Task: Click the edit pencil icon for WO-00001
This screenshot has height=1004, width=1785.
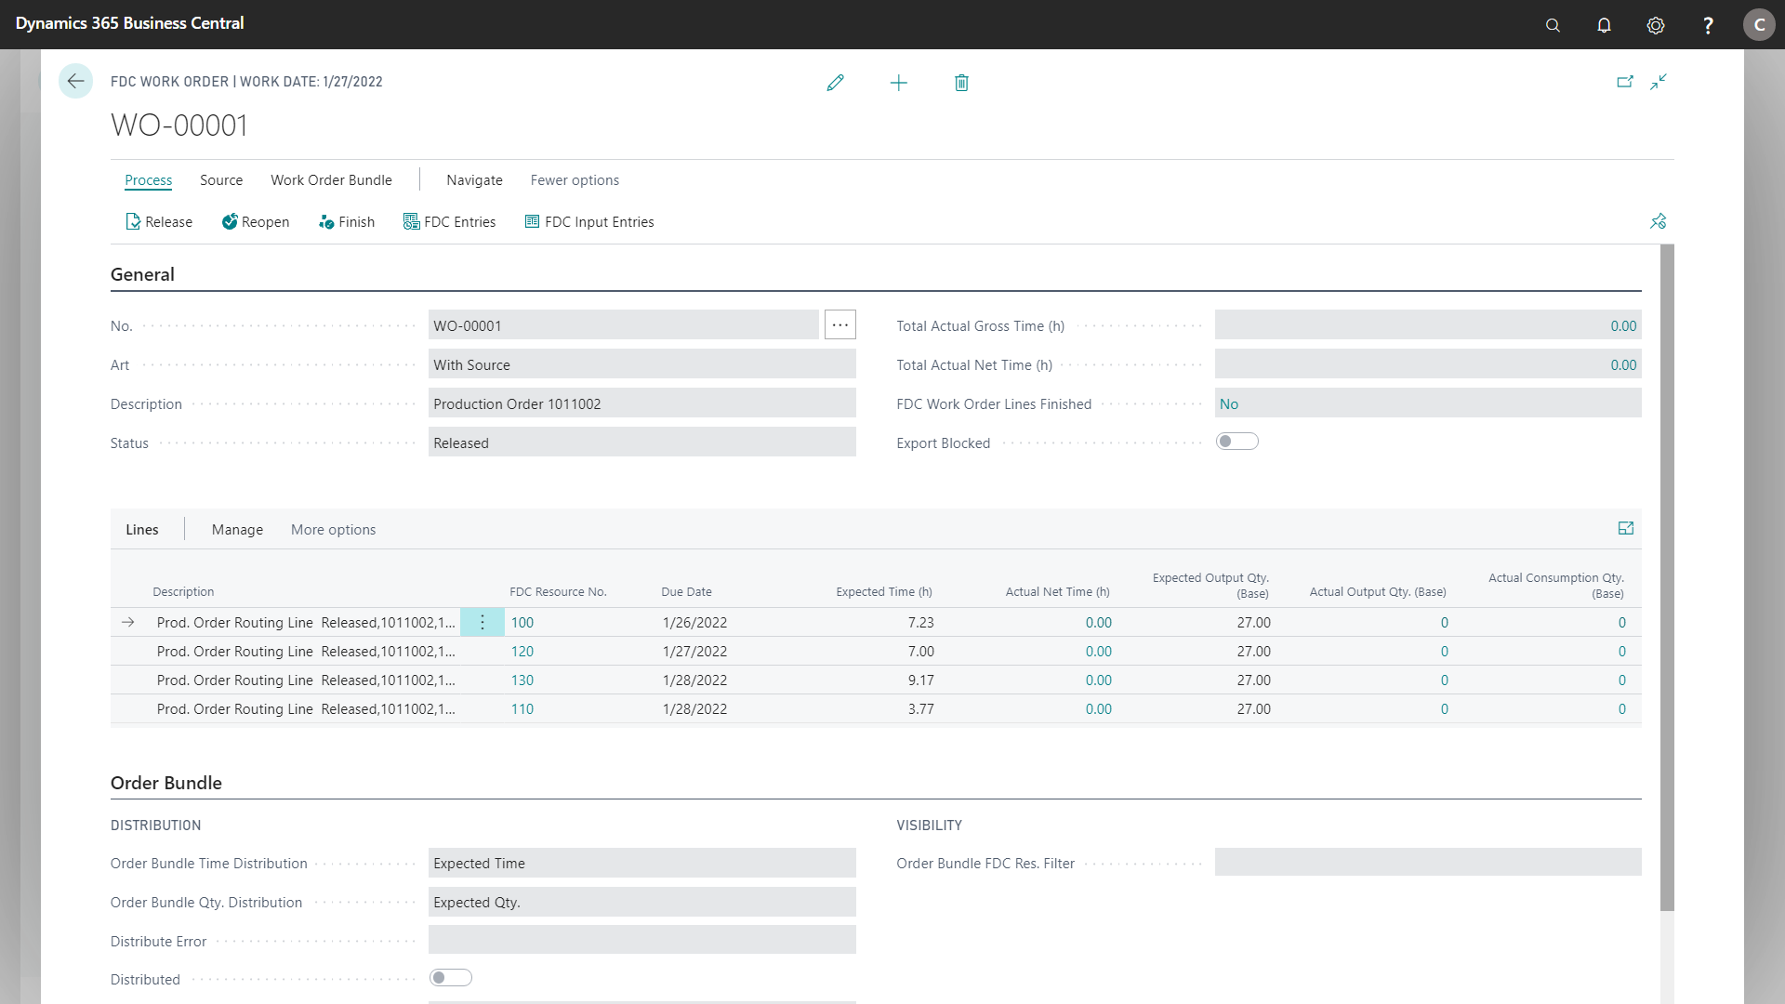Action: coord(836,82)
